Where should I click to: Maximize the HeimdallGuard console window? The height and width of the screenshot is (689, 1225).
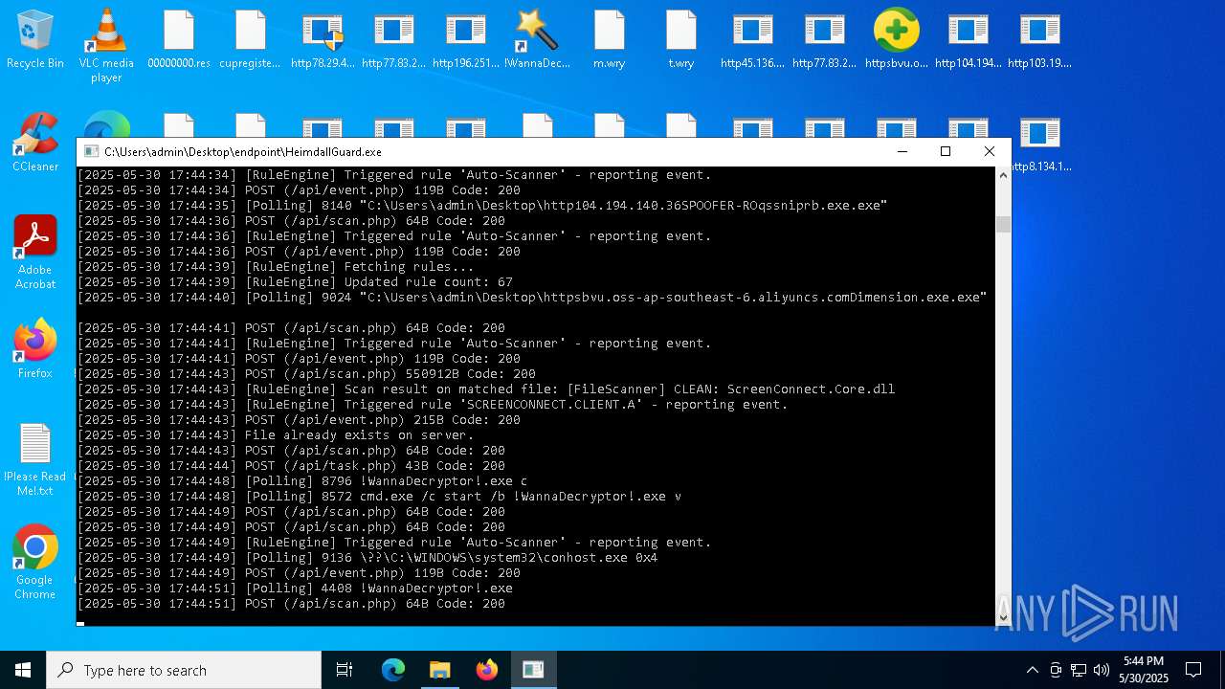[x=946, y=151]
